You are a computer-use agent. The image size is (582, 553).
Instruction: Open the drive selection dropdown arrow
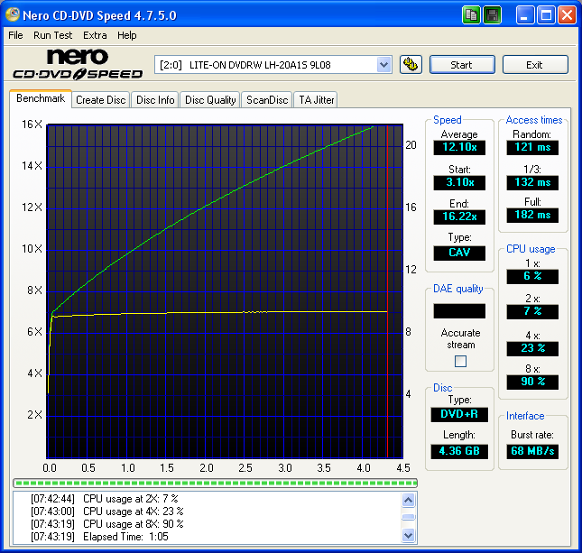click(383, 65)
